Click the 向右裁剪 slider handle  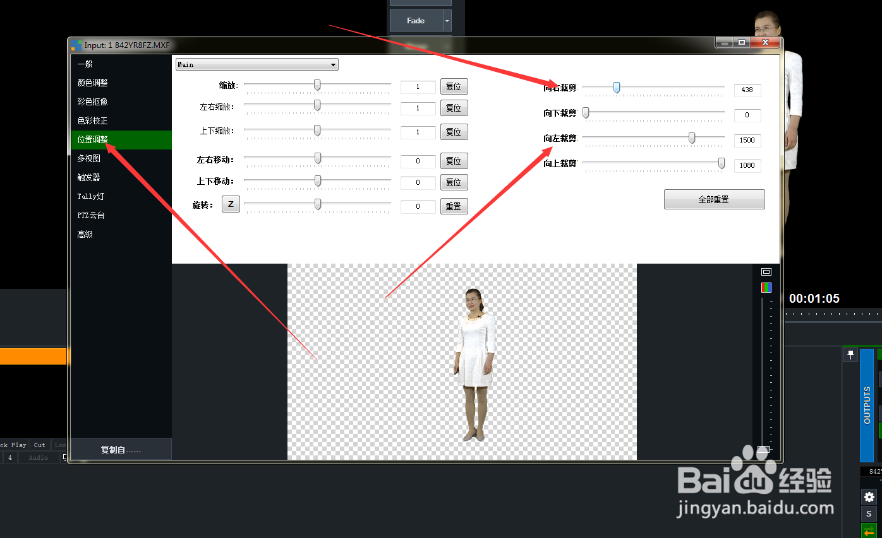[x=616, y=87]
